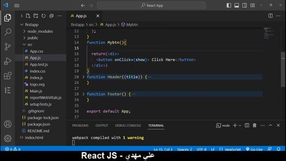The height and width of the screenshot is (161, 286).
Task: Create a new file in Explorer
Action: [x=28, y=16]
